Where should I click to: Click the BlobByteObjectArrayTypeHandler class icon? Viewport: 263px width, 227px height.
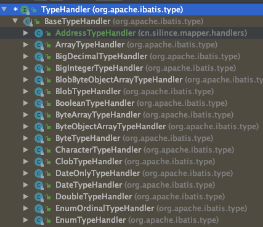coord(39,80)
